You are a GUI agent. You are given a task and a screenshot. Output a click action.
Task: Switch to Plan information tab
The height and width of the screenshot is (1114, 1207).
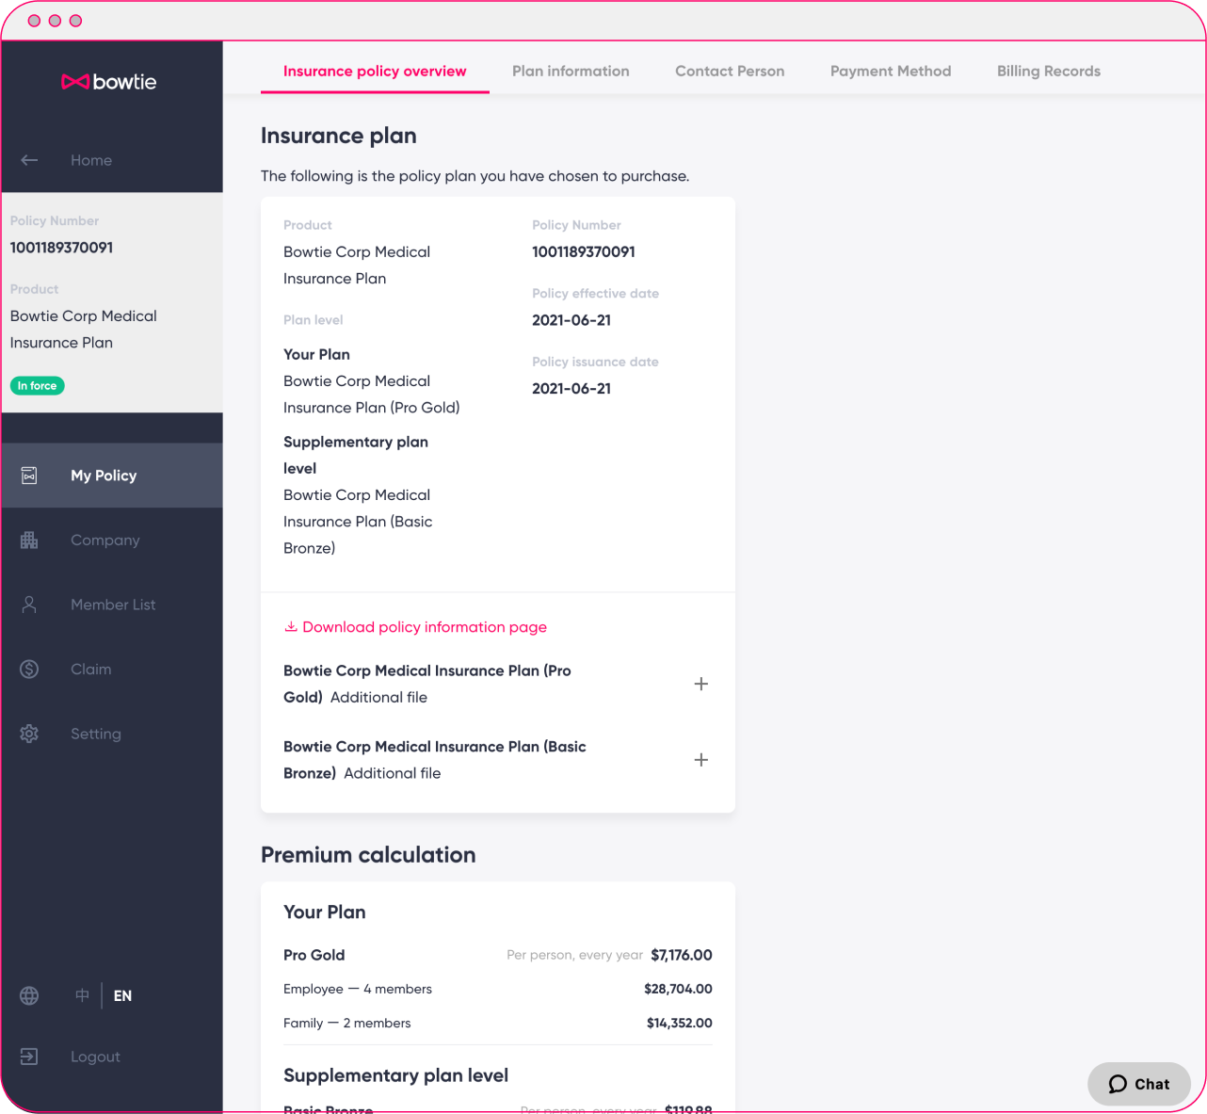coord(571,71)
